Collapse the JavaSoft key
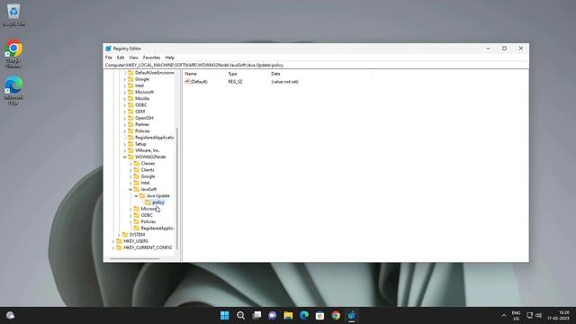The image size is (576, 324). point(130,189)
